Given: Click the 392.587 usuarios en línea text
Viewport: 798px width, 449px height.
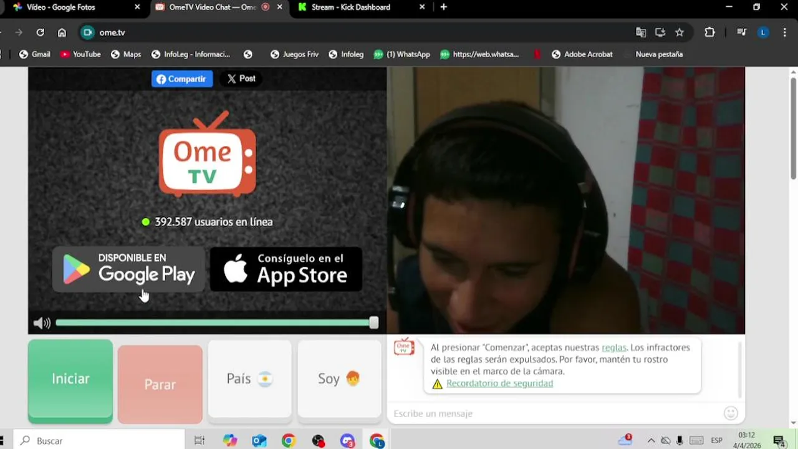Looking at the screenshot, I should click(x=214, y=221).
